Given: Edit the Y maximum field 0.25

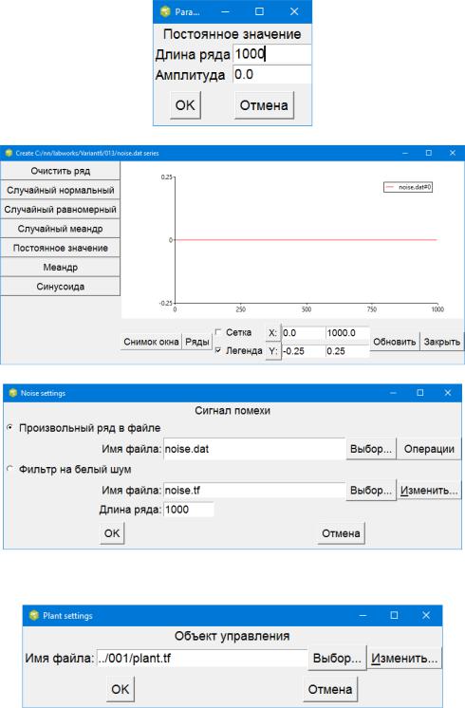Looking at the screenshot, I should (x=347, y=351).
